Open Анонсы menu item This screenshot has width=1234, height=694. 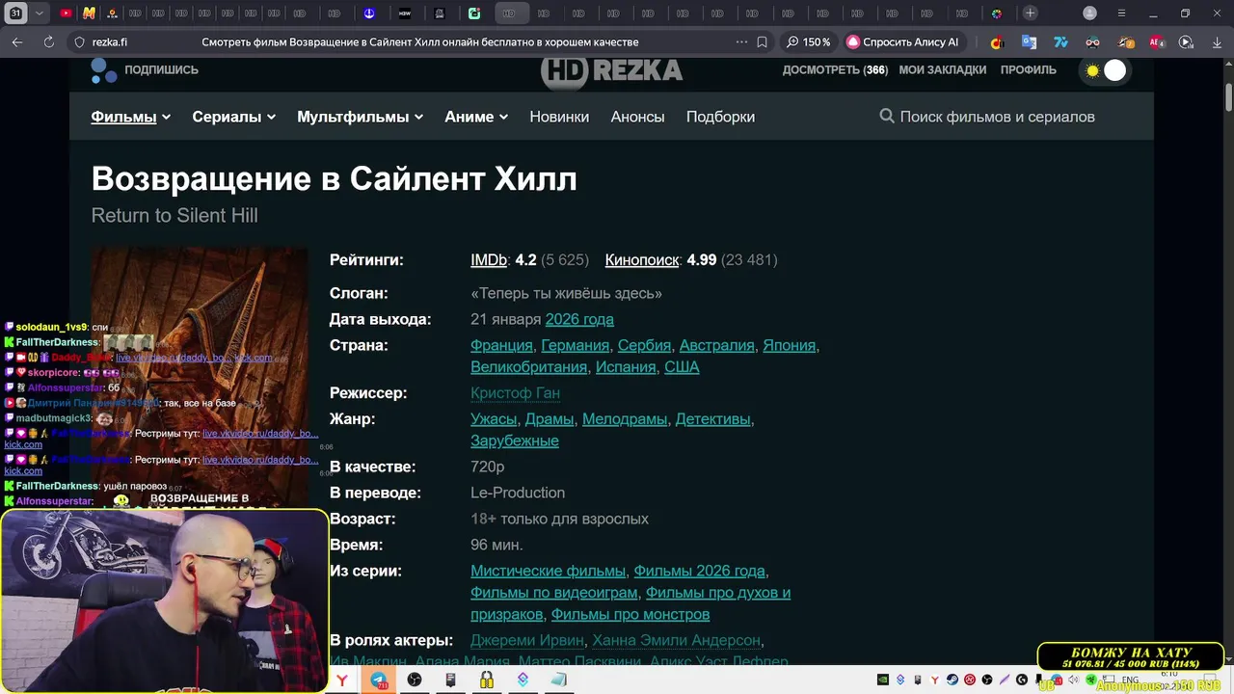pos(637,117)
